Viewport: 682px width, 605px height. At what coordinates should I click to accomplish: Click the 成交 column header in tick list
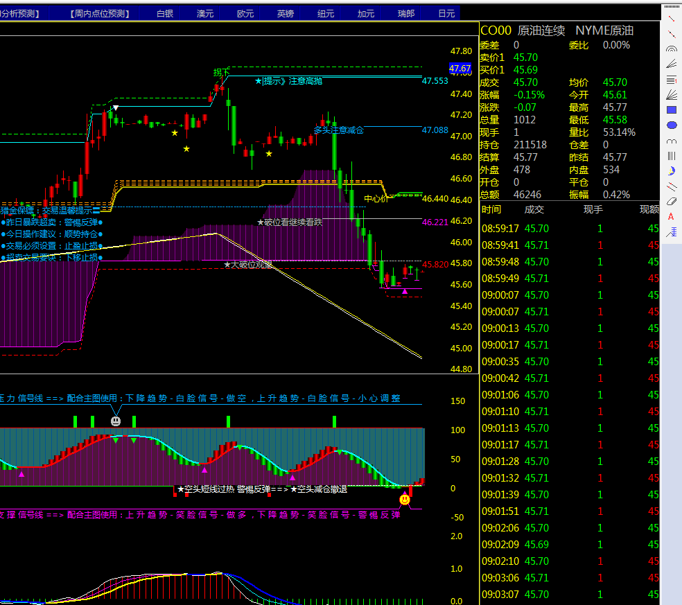tap(534, 210)
